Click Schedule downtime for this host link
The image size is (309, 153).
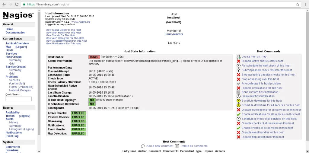(262, 101)
